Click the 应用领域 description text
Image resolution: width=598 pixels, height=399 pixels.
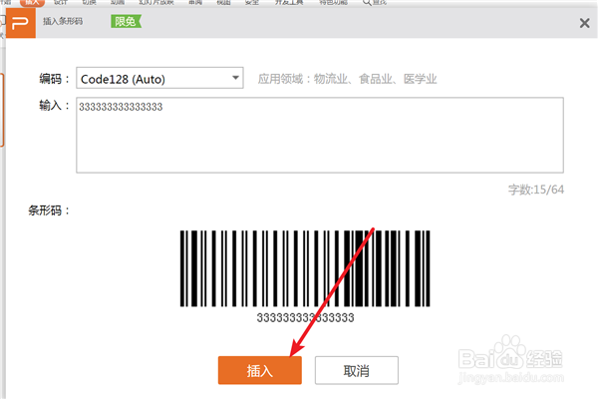347,79
